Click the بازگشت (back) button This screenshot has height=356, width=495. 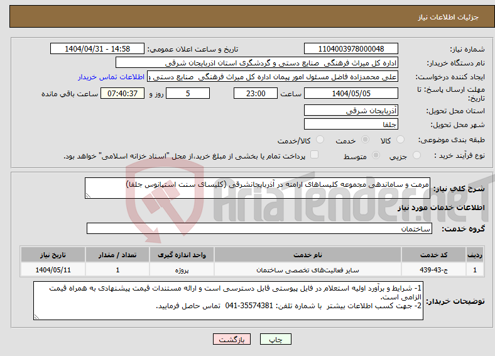tap(231, 339)
